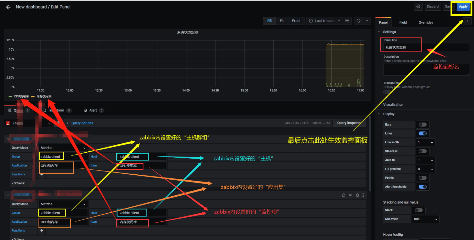
Task: Open the Null value dropdown
Action: pos(425,219)
